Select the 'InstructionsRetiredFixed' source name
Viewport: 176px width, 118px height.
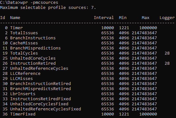point(41,99)
